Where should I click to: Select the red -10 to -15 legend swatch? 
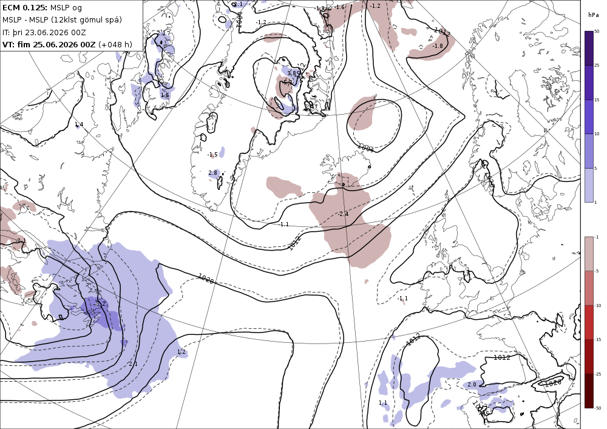click(x=589, y=322)
